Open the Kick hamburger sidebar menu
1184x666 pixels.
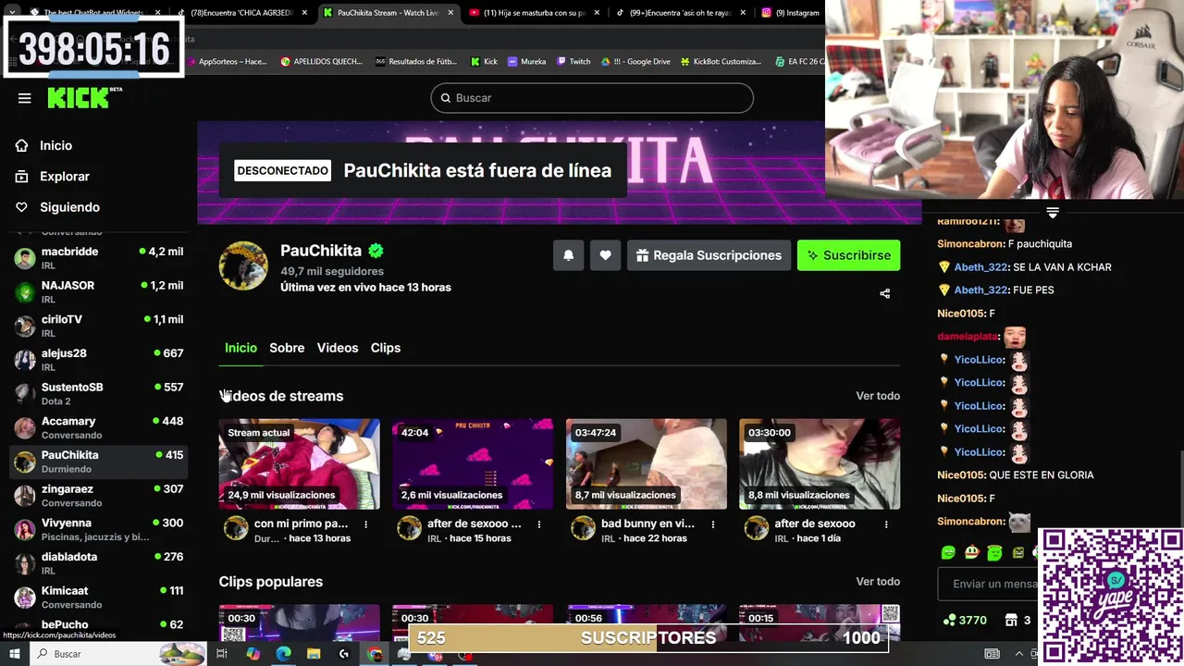click(25, 98)
